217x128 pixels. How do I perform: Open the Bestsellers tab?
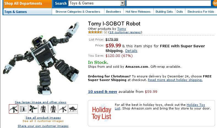click(113, 12)
